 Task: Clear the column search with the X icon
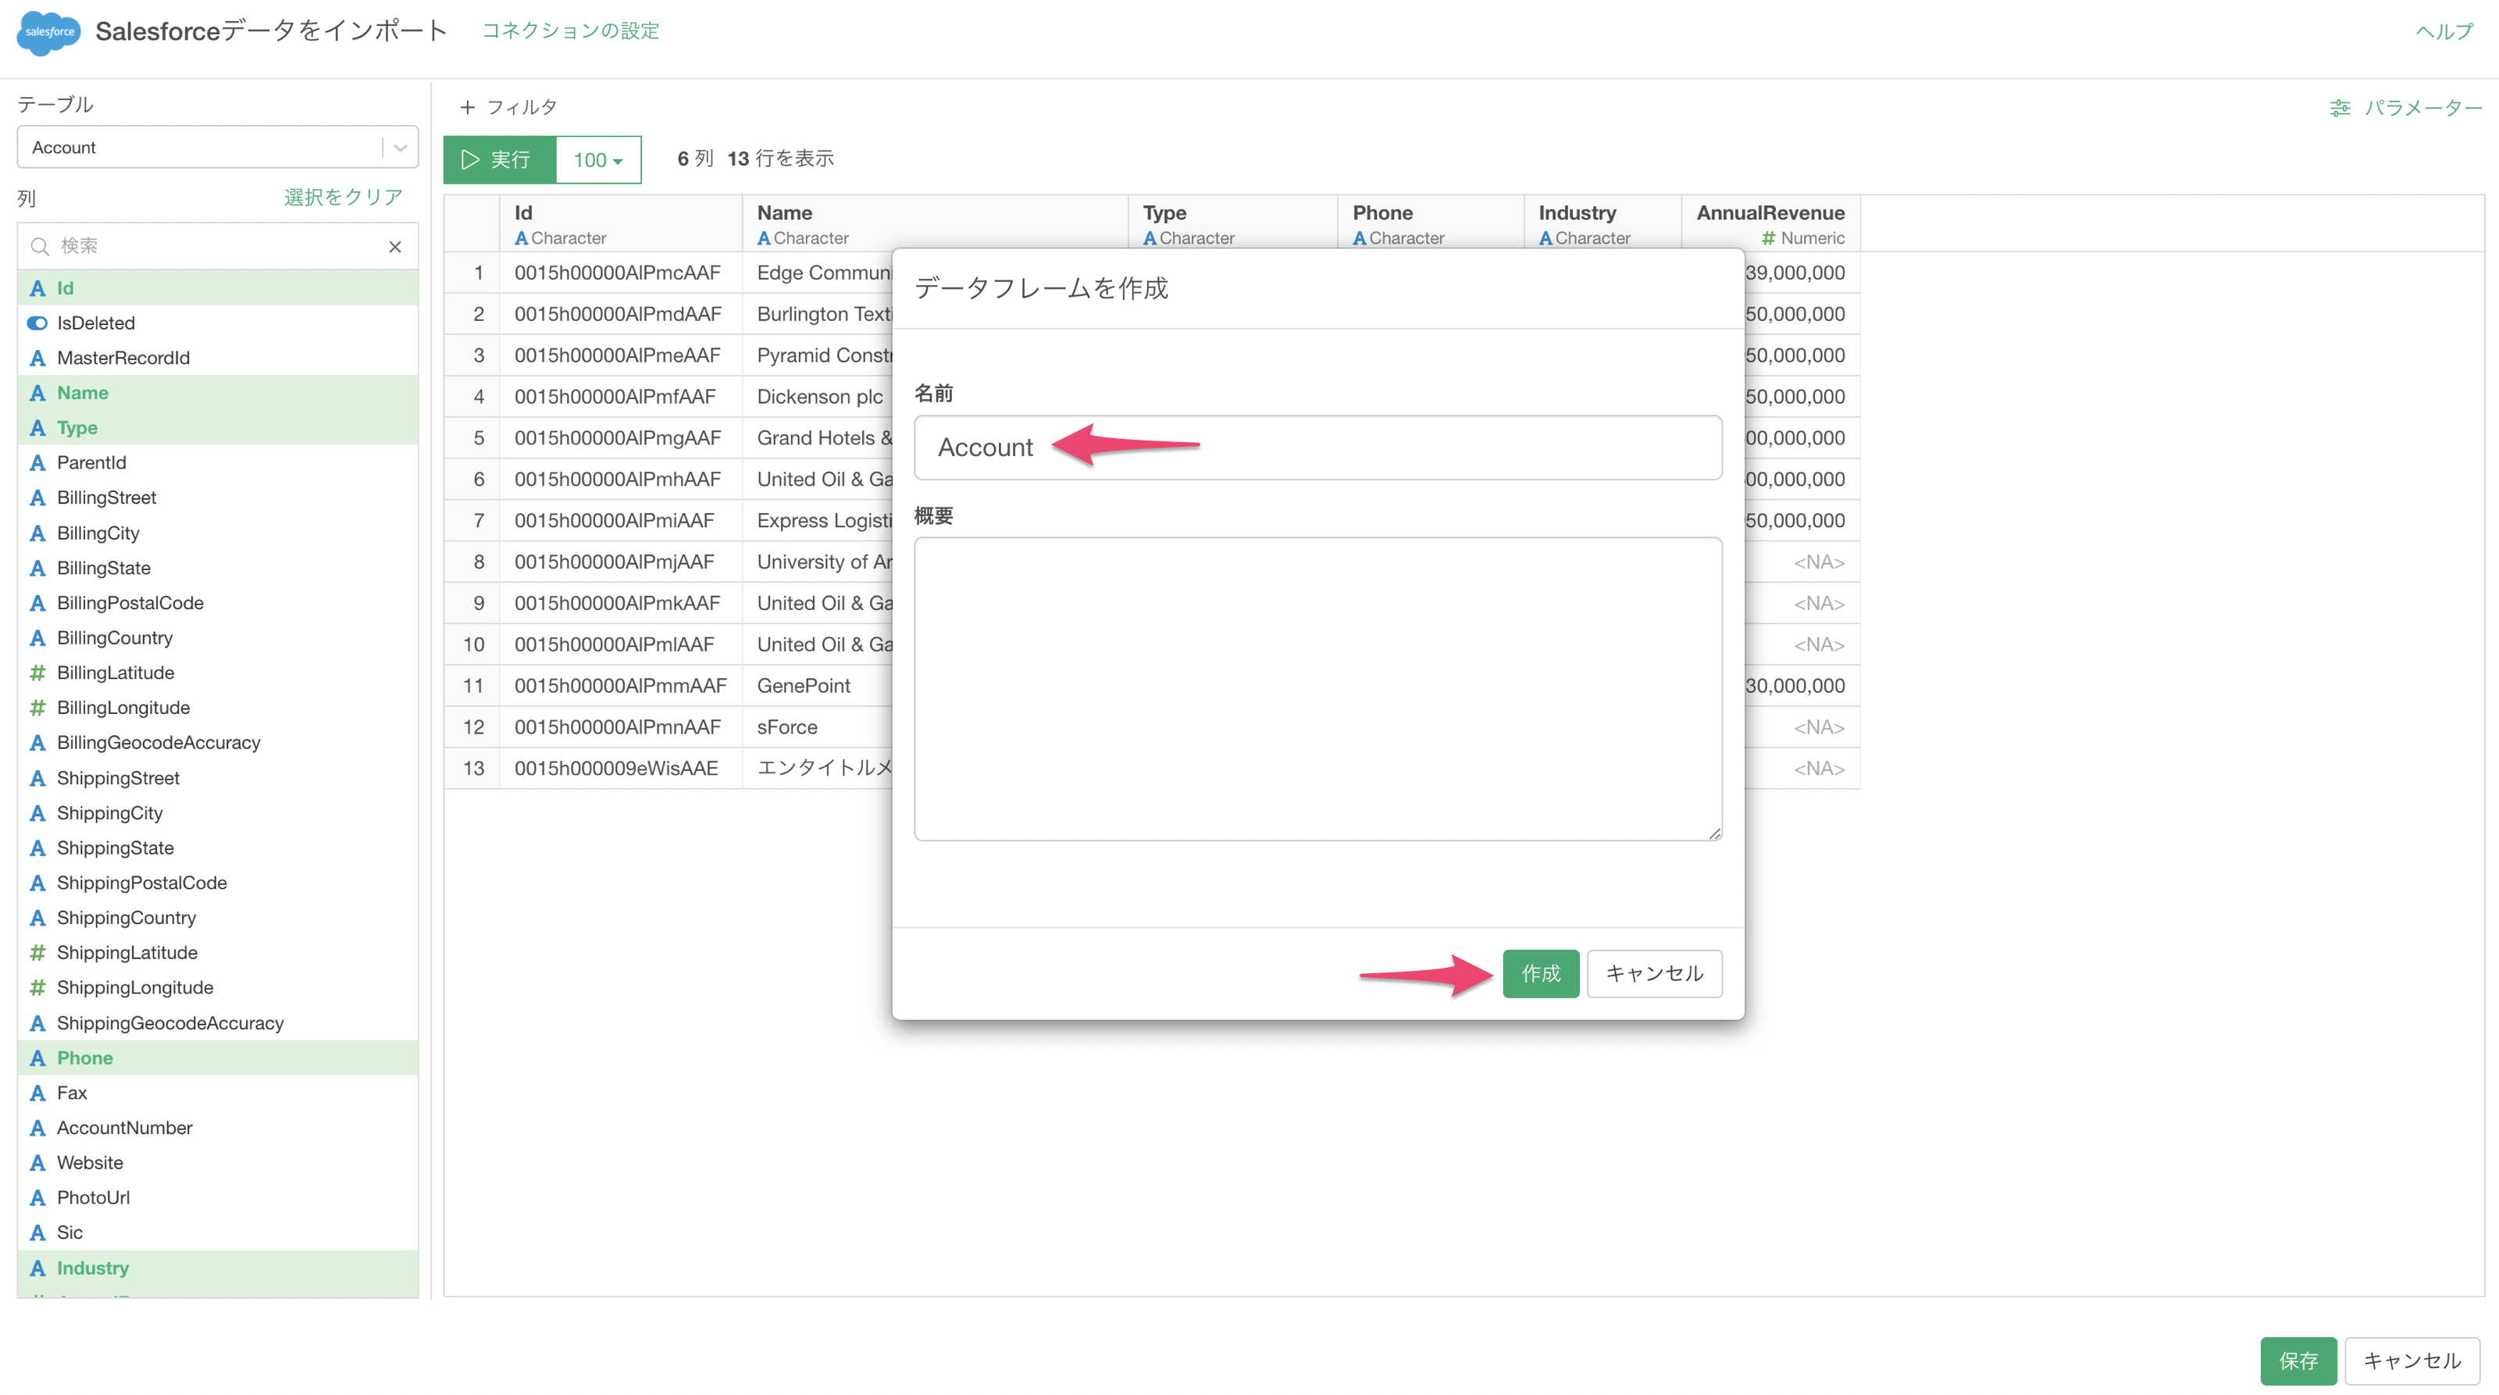pos(395,246)
